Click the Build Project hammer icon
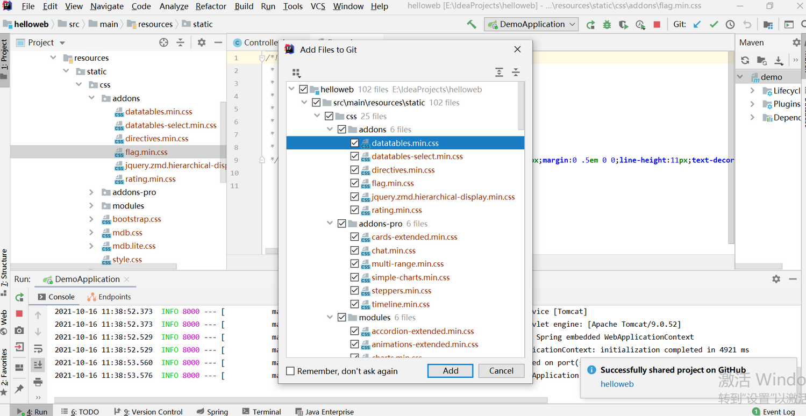Image resolution: width=806 pixels, height=416 pixels. click(472, 24)
